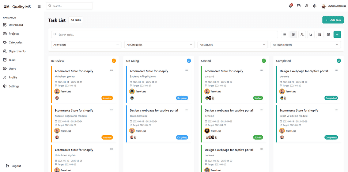Image resolution: width=348 pixels, height=172 pixels.
Task: Click the Projects folder icon in sidebar
Action: pos(5,34)
